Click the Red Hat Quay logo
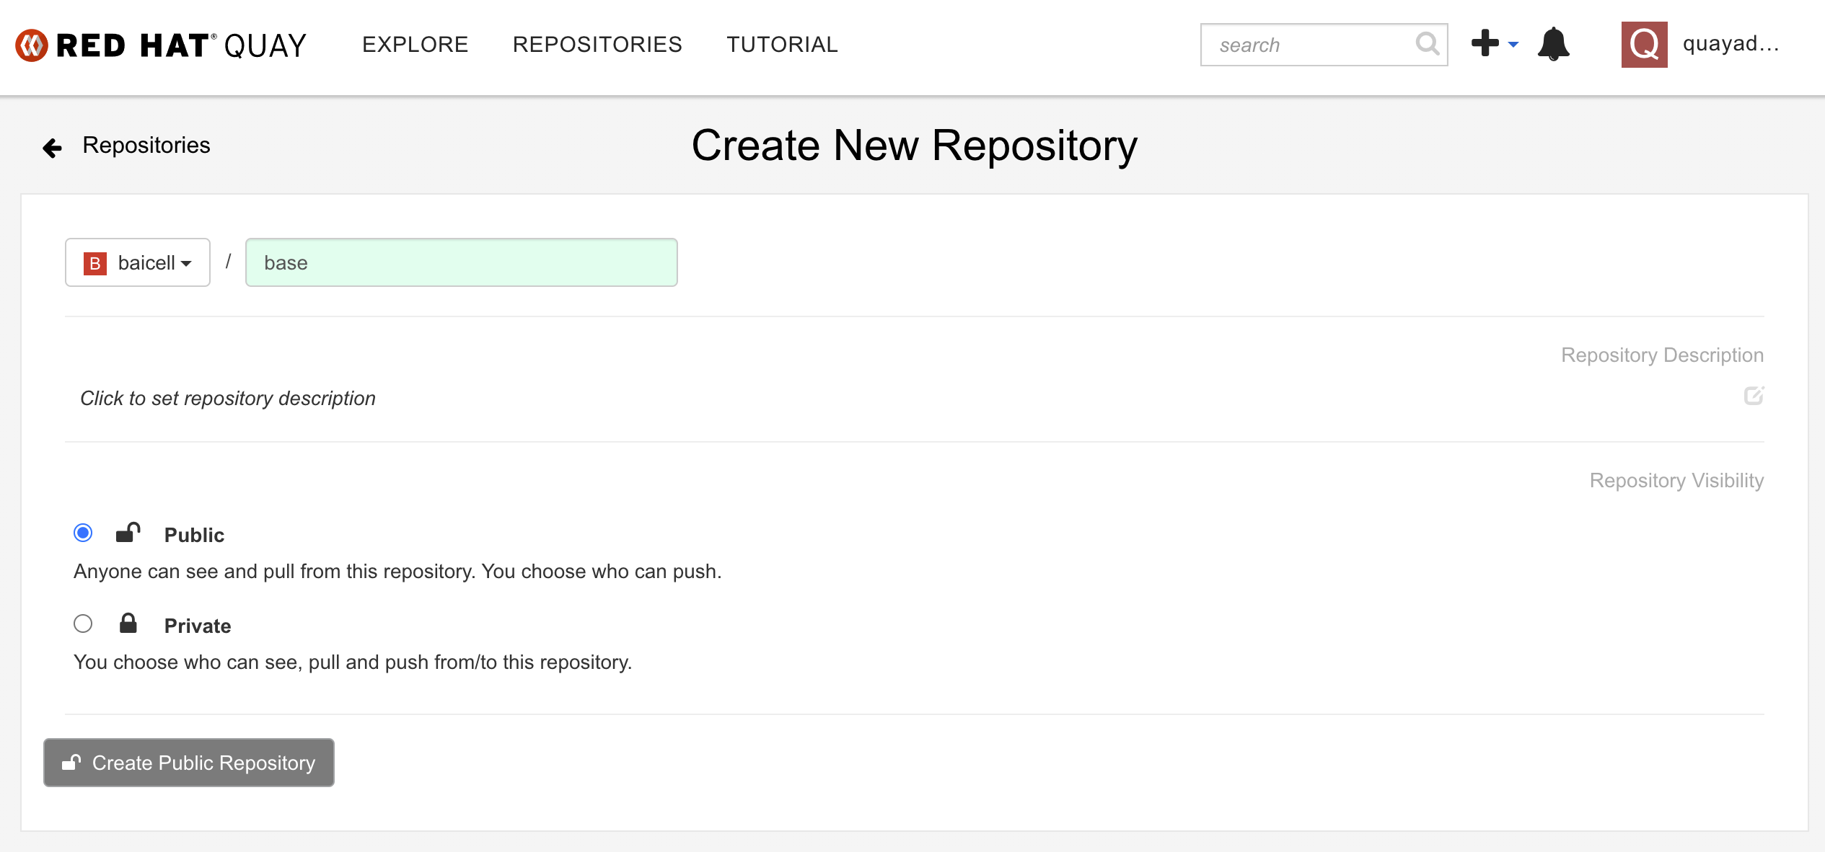Image resolution: width=1825 pixels, height=852 pixels. pyautogui.click(x=161, y=45)
